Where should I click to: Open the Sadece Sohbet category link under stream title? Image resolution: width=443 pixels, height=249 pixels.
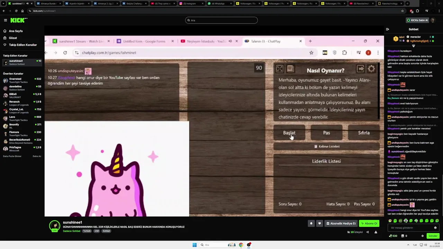pos(72,231)
